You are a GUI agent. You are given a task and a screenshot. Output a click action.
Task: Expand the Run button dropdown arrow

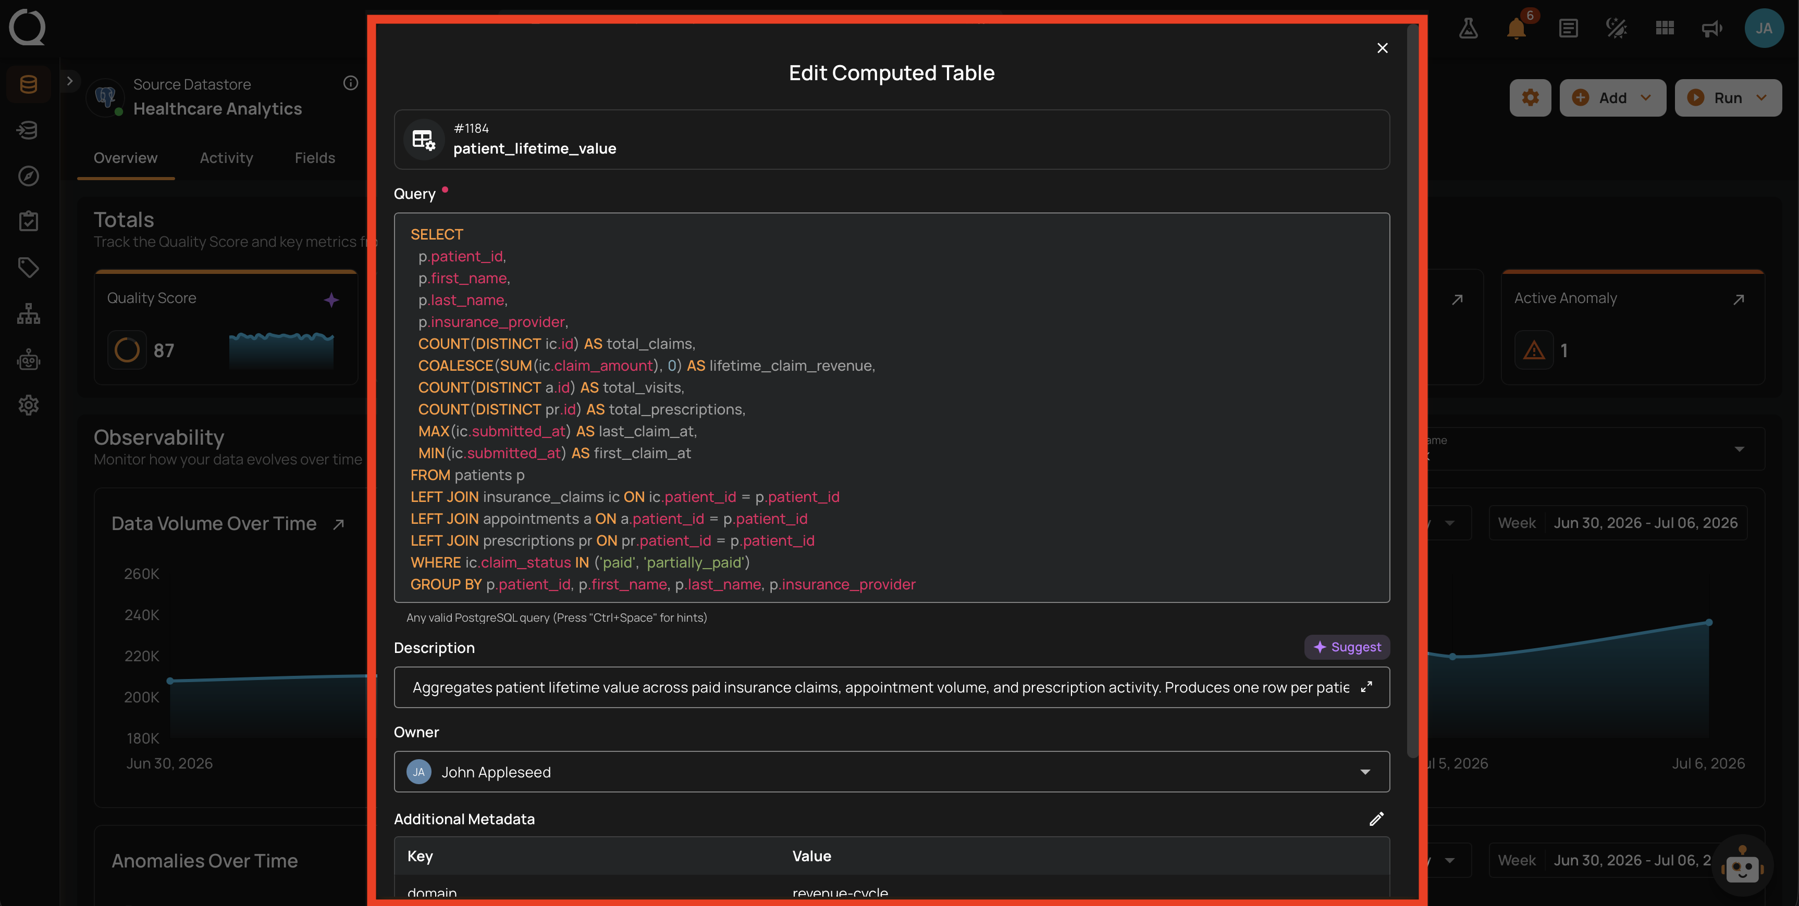coord(1761,98)
